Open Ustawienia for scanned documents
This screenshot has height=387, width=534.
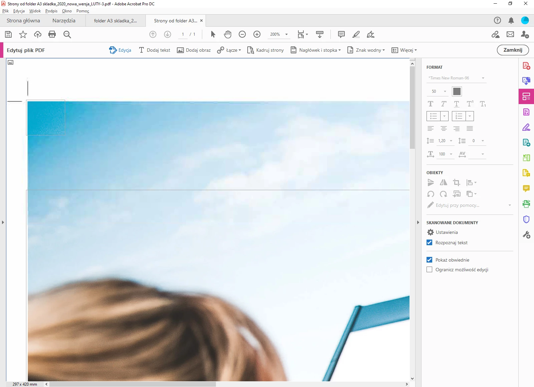[x=443, y=232]
